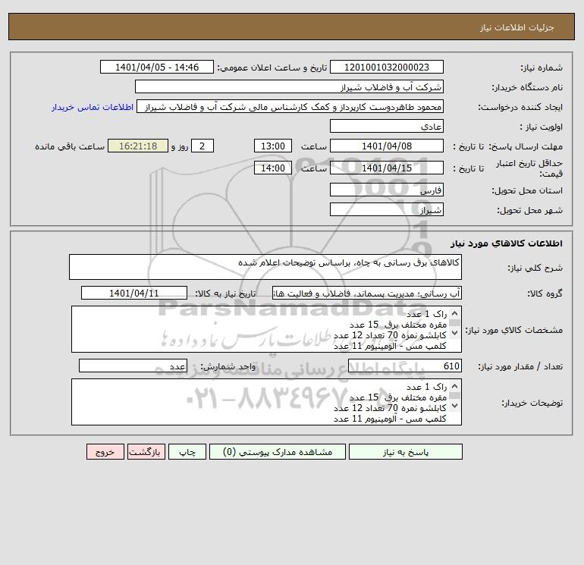584x565 pixels.
Task: Select the 'شماره نیاز' field 1201001032000023
Action: tap(387, 67)
